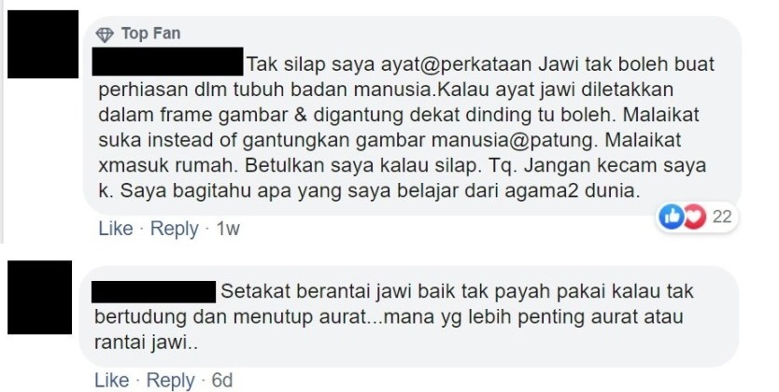Open the "1w" timestamp of the first comment

tap(228, 229)
